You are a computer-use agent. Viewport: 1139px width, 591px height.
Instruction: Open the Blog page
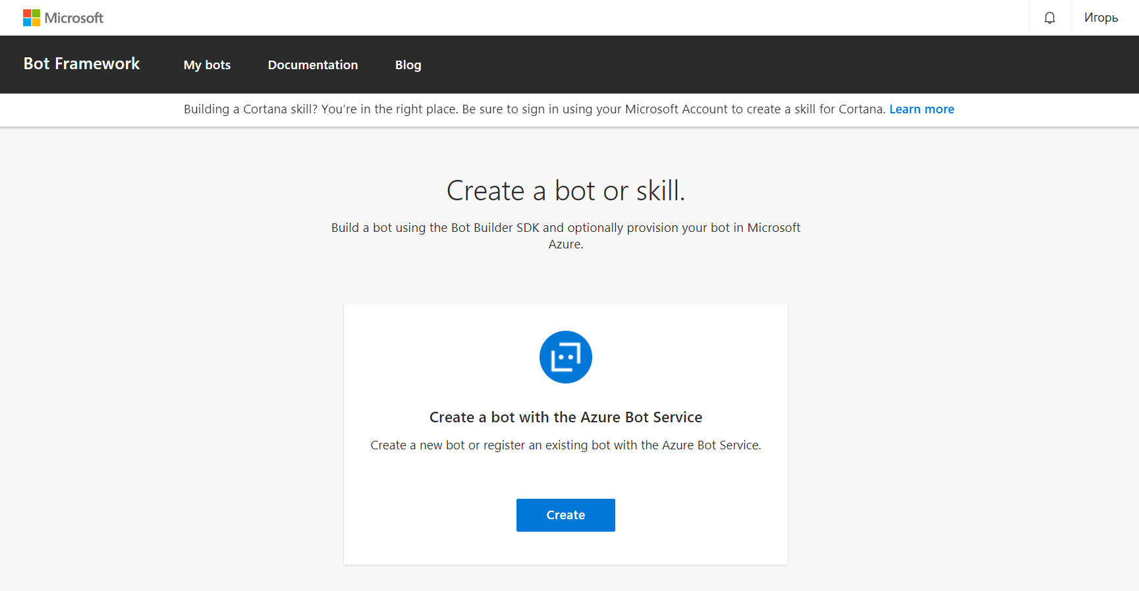(x=408, y=65)
